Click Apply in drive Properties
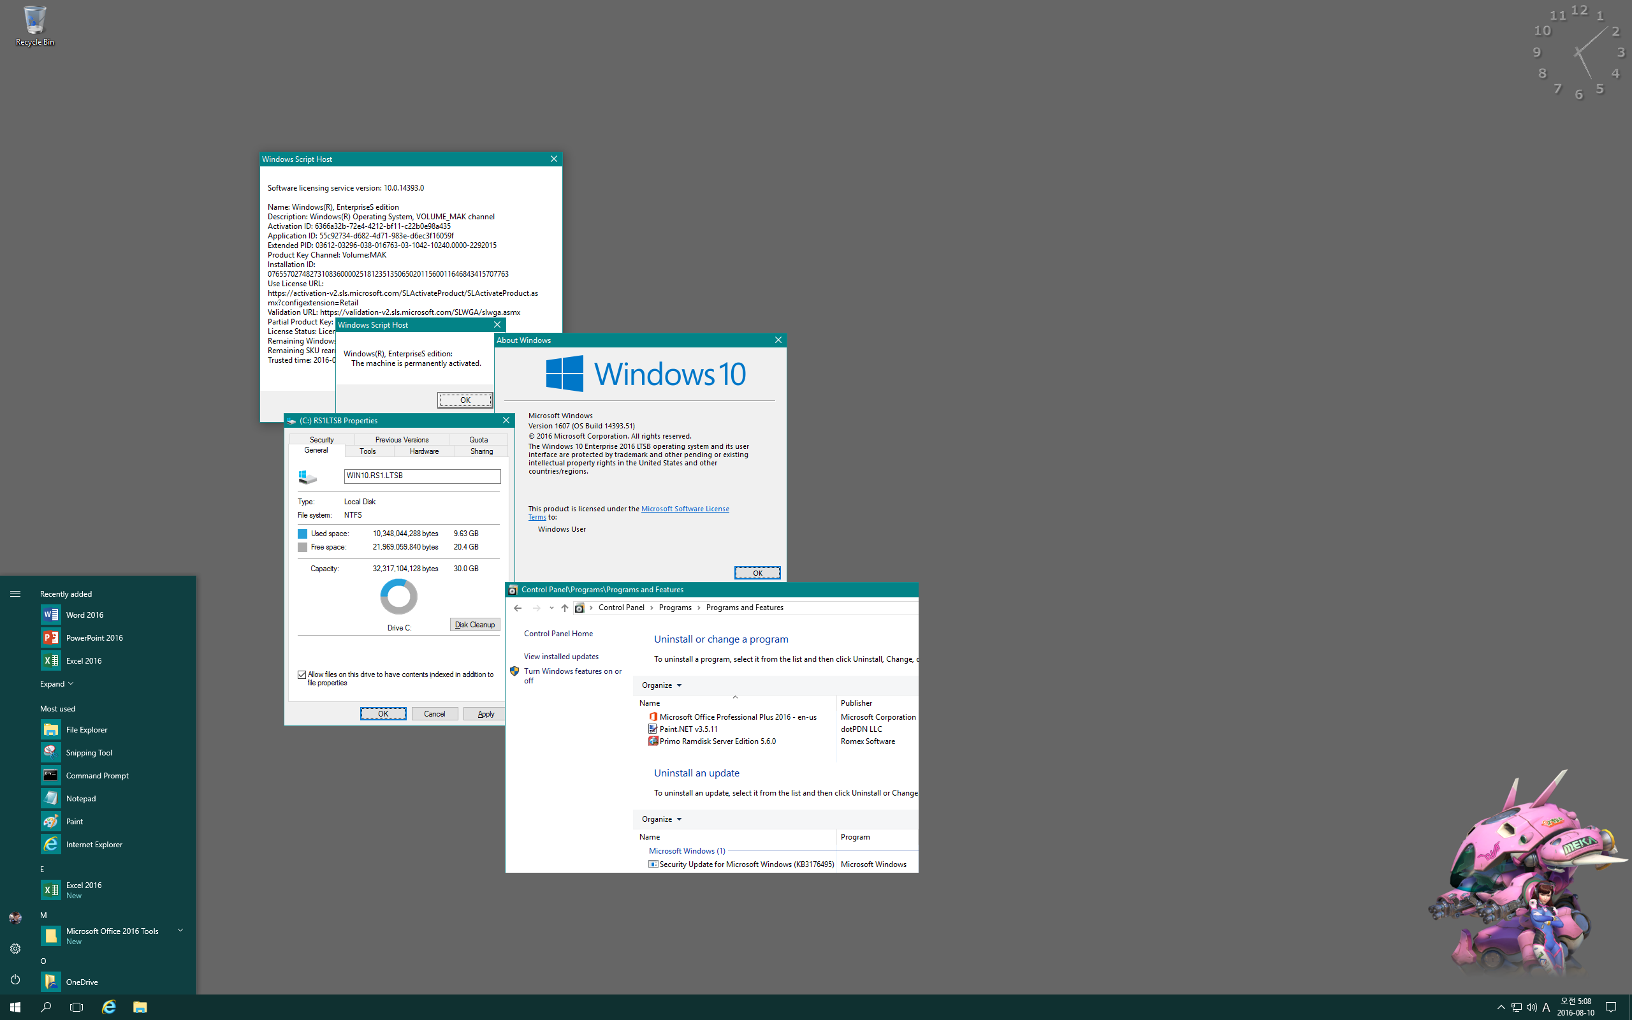 point(485,714)
